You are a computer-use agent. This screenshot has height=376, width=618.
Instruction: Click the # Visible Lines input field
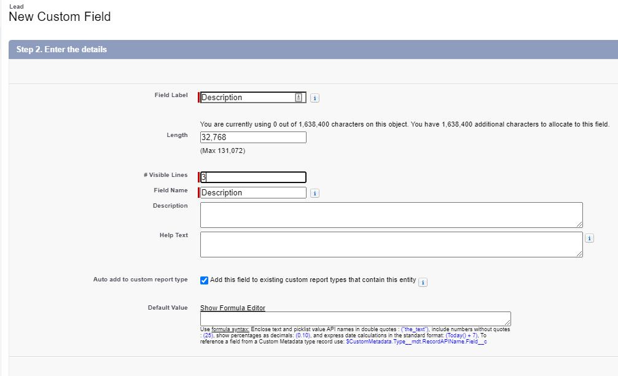click(252, 177)
